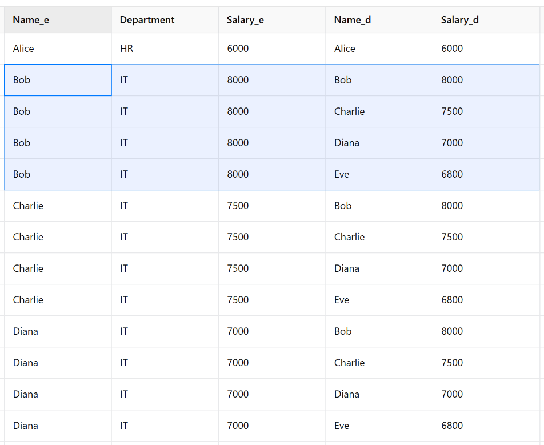Select Name_d cell Diana in Bob's row
The width and height of the screenshot is (544, 445).
[379, 143]
